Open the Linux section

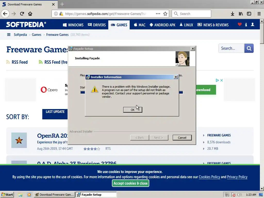(186, 25)
